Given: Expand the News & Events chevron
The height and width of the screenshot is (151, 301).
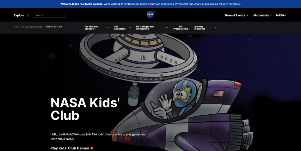Looking at the screenshot, I should pos(248,15).
